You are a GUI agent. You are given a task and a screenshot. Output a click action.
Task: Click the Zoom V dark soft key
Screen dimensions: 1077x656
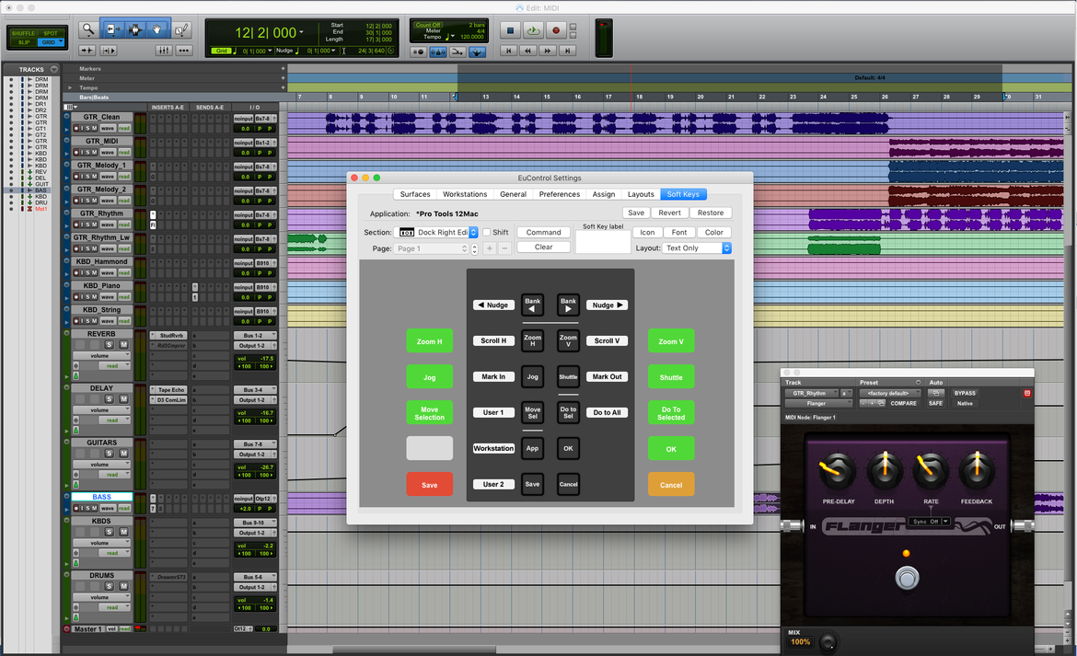click(x=568, y=340)
